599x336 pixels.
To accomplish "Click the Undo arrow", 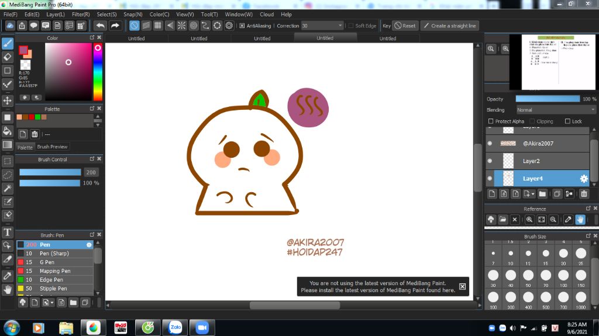I will [101, 26].
